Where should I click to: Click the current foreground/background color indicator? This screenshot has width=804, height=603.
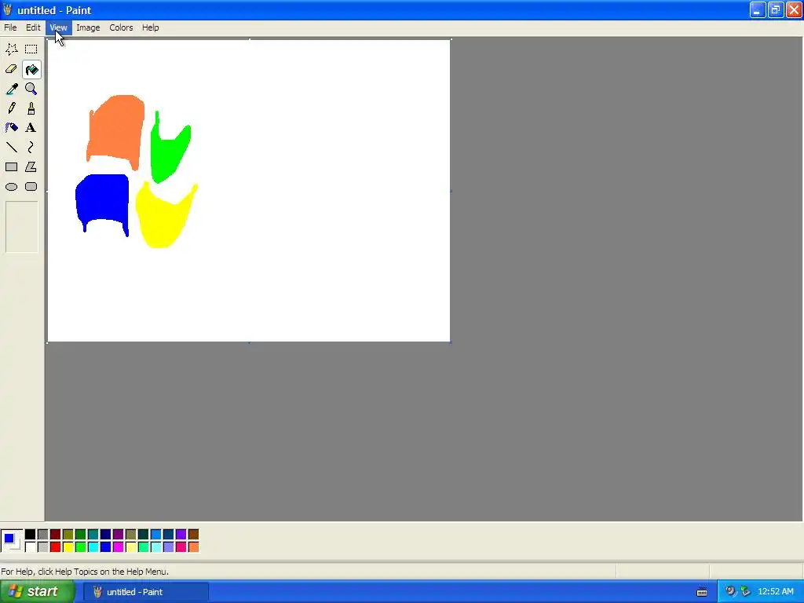coord(11,540)
